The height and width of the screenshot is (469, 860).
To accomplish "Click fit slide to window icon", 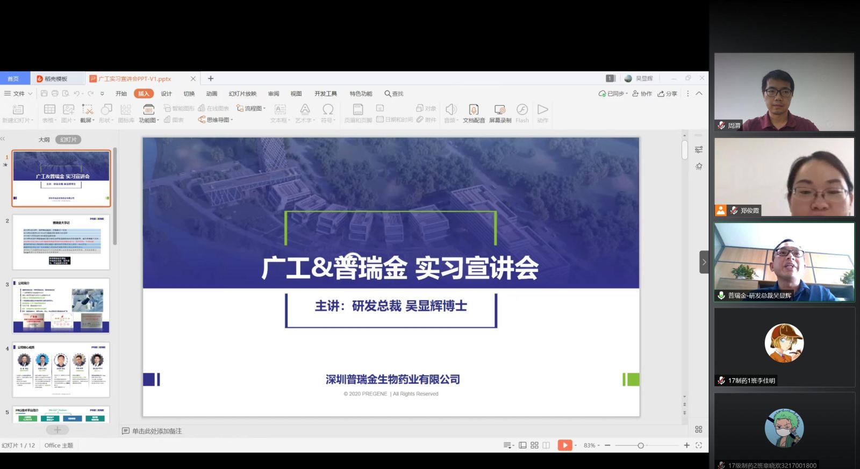I will (x=699, y=445).
